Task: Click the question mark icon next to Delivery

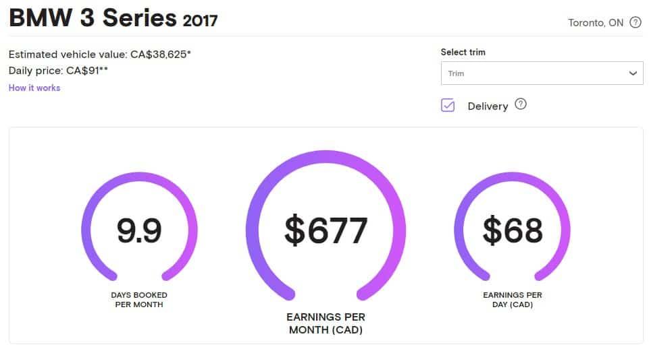Action: (x=521, y=104)
